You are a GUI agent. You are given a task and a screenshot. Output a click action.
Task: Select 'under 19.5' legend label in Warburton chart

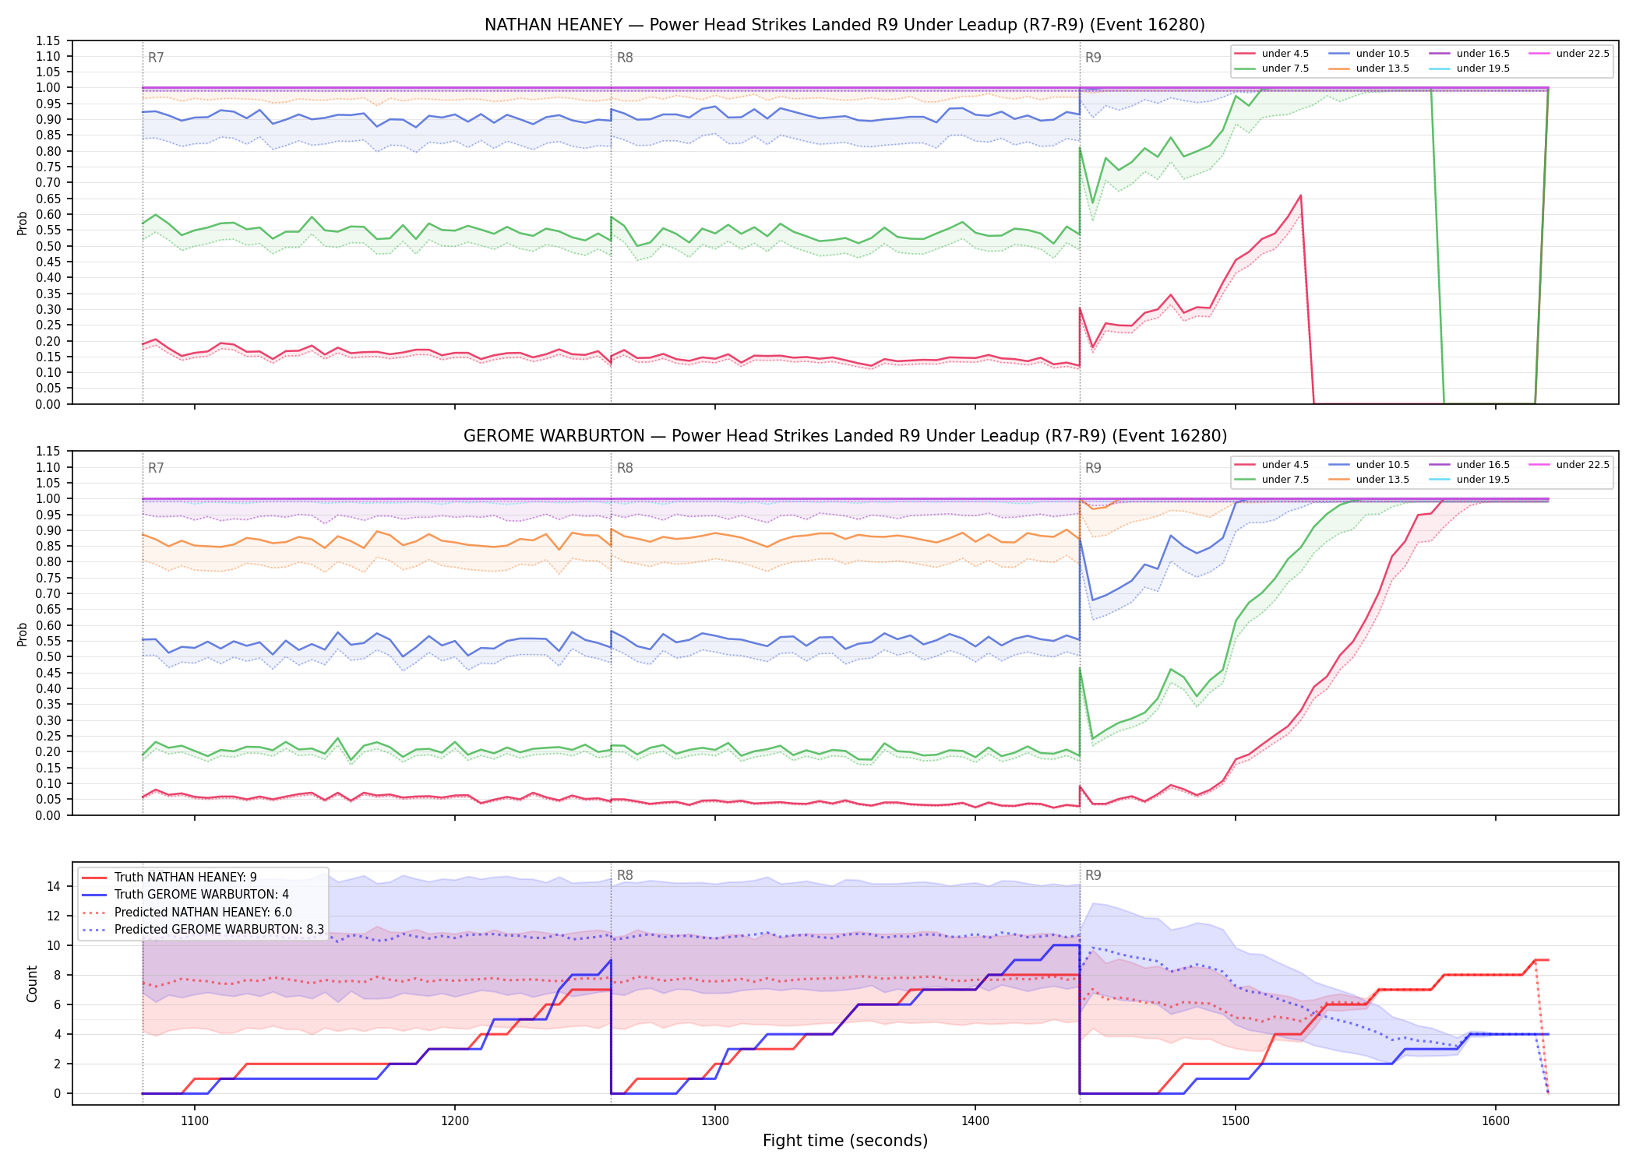click(1483, 480)
